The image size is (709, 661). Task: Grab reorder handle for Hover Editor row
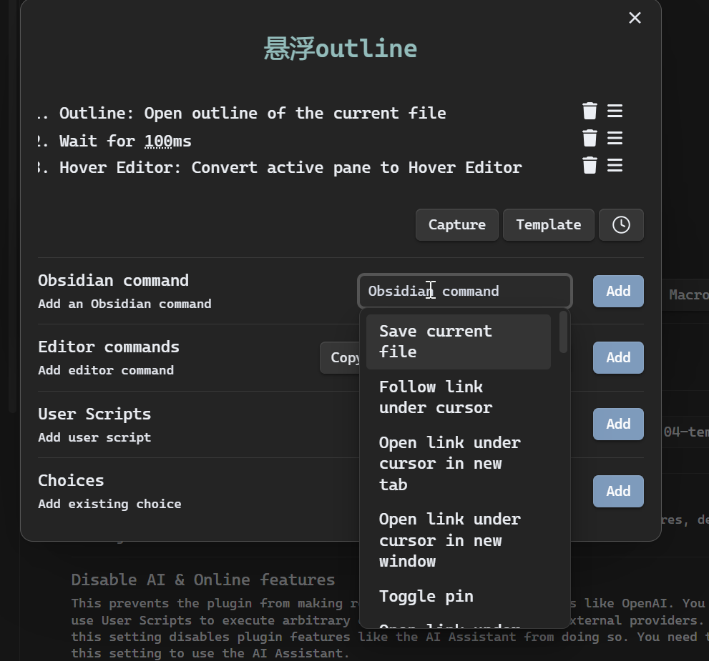click(x=615, y=165)
